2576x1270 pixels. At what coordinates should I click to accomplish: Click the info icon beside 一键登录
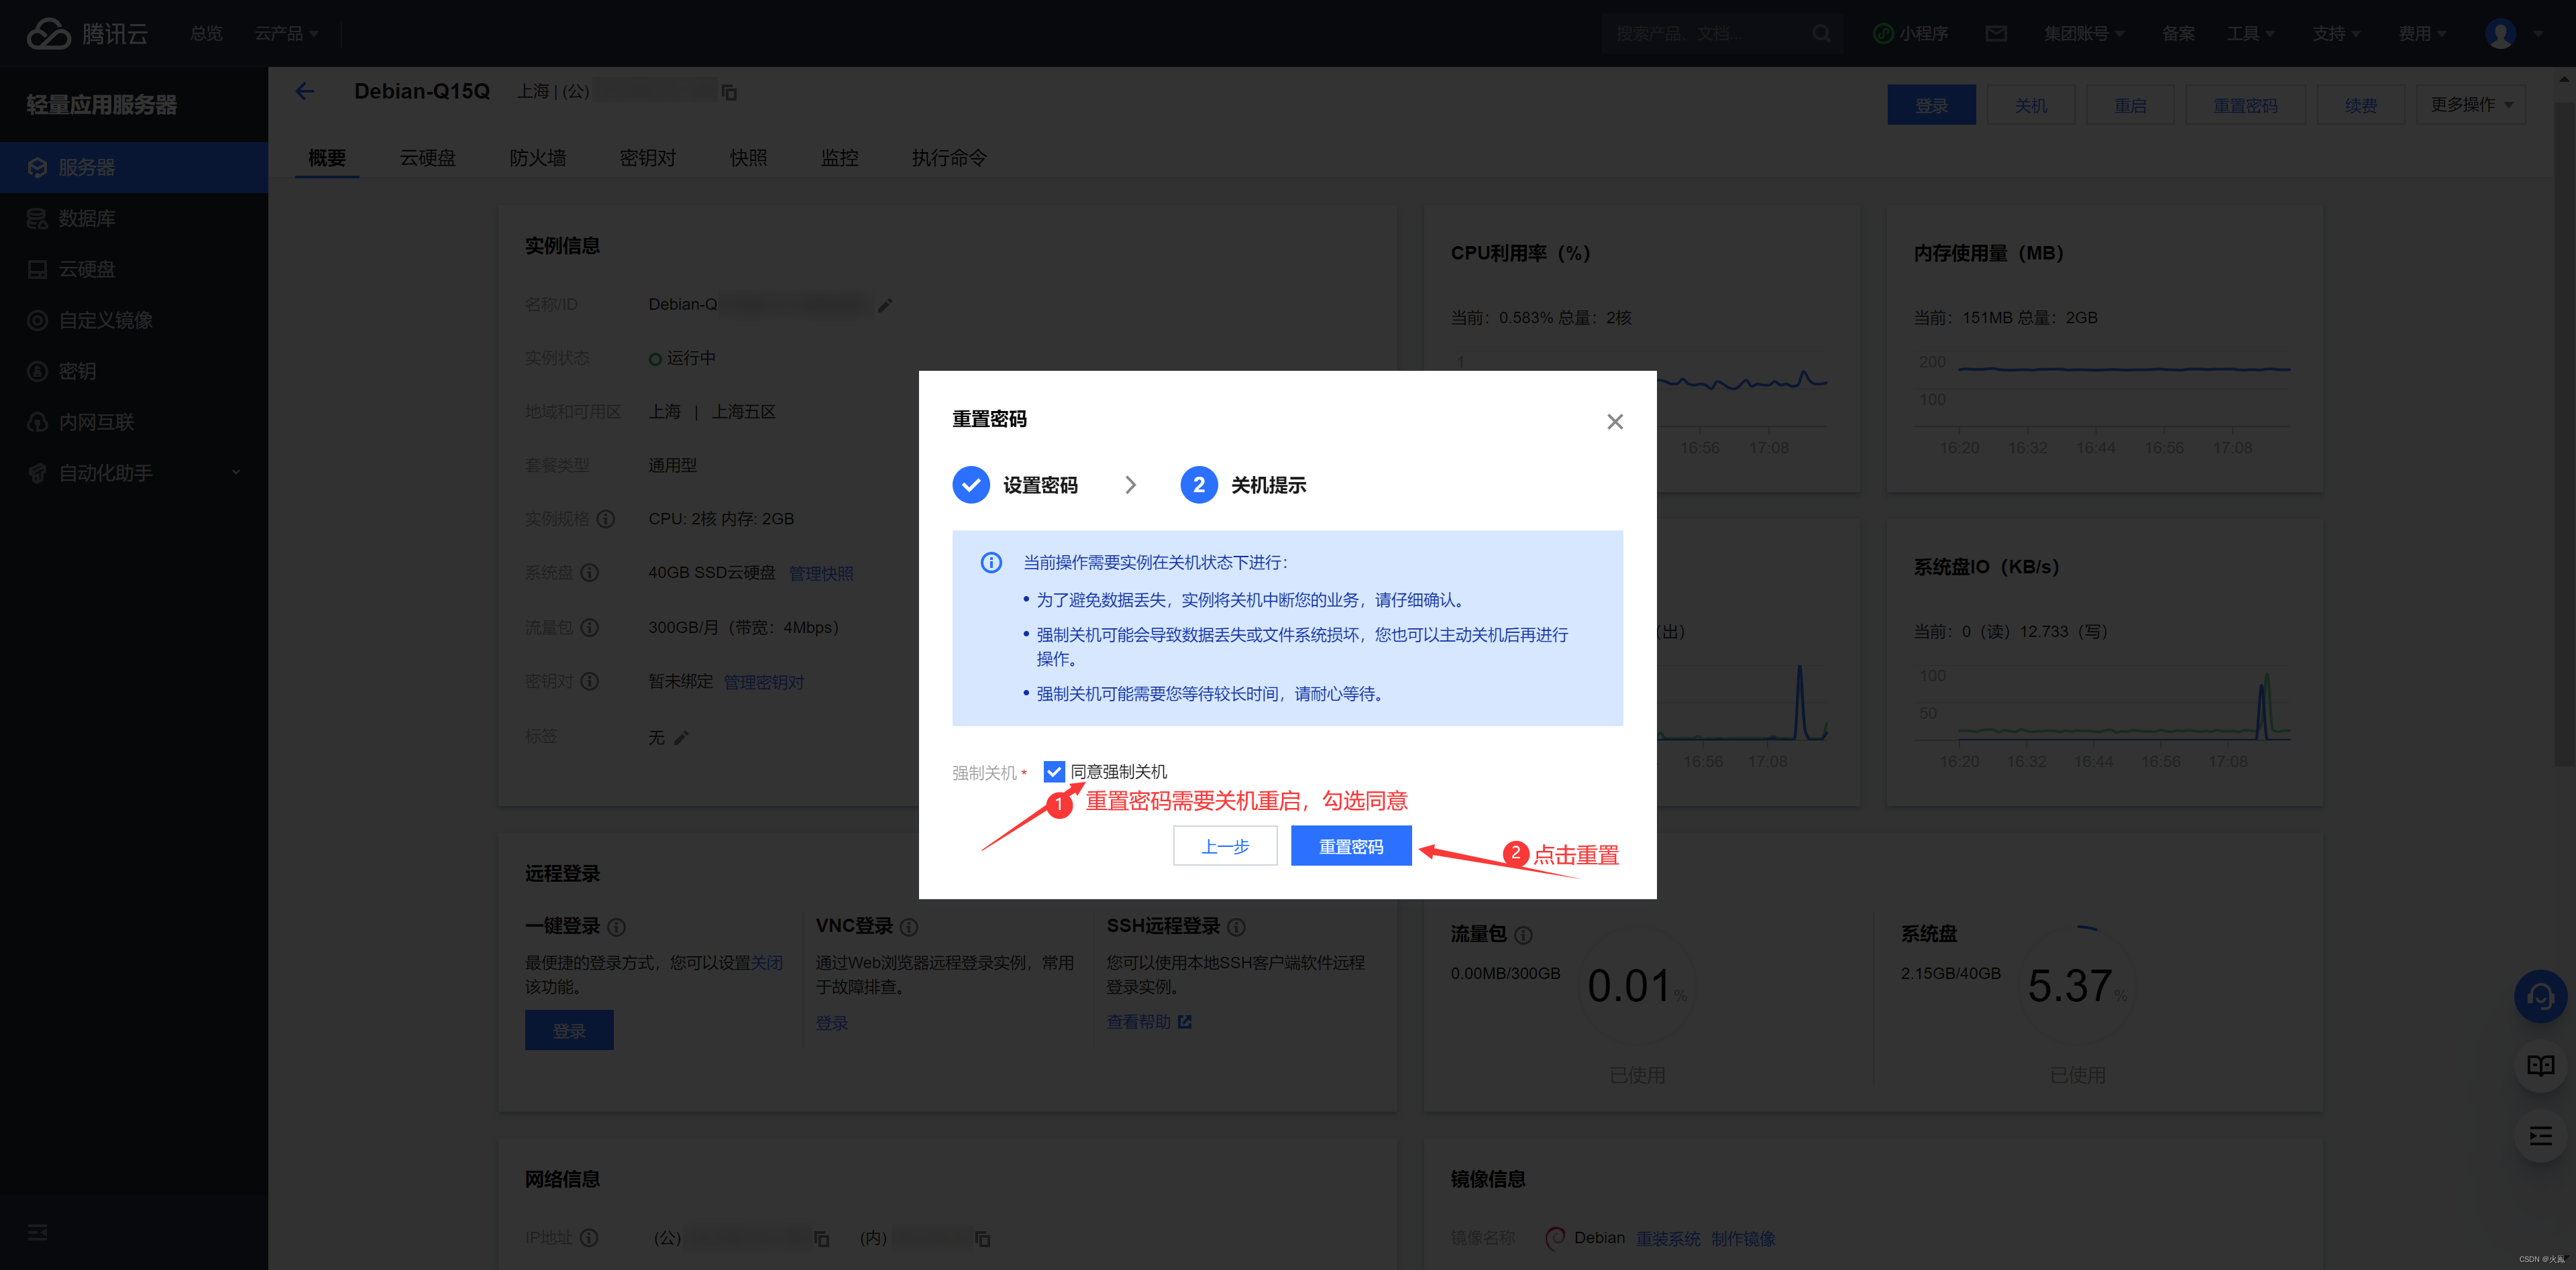(617, 927)
